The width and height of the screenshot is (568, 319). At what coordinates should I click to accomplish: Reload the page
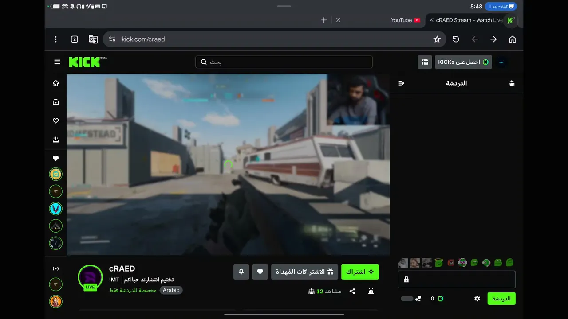pyautogui.click(x=456, y=39)
